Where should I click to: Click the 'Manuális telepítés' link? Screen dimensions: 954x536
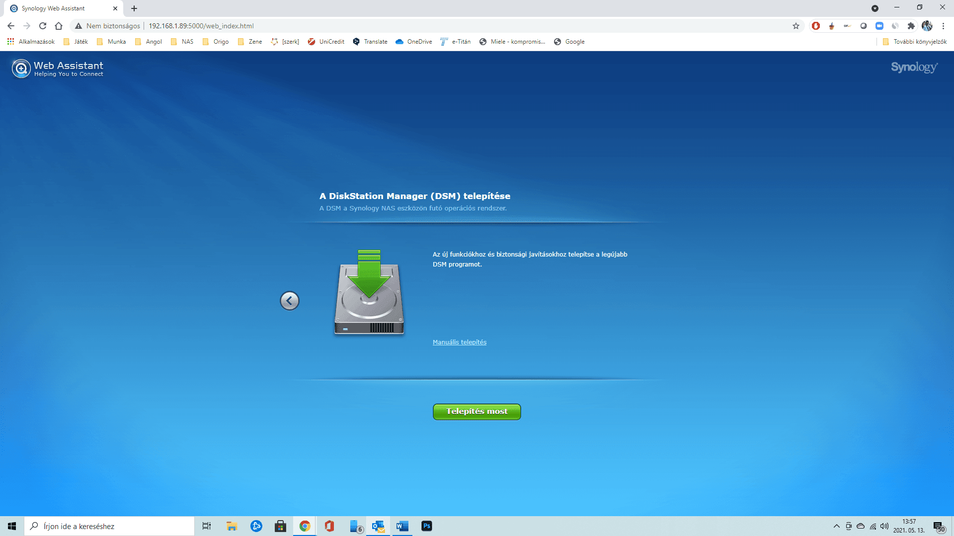pyautogui.click(x=459, y=342)
